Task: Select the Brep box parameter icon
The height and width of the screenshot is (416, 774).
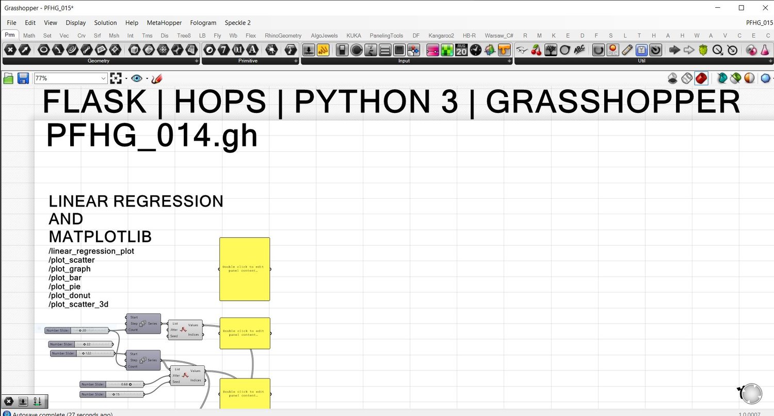Action: point(135,50)
